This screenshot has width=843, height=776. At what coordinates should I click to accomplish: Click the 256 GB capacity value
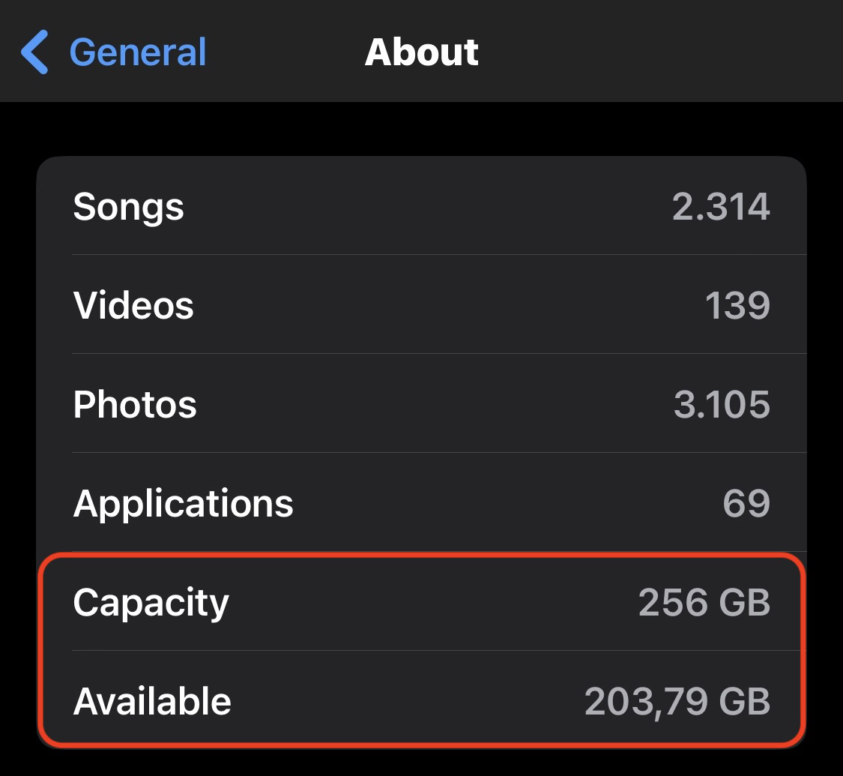pos(704,603)
